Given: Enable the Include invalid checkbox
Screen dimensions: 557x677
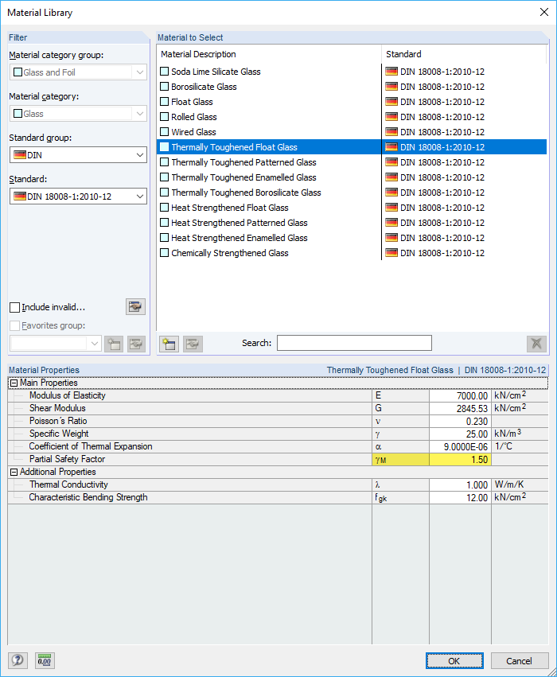Looking at the screenshot, I should pos(14,307).
